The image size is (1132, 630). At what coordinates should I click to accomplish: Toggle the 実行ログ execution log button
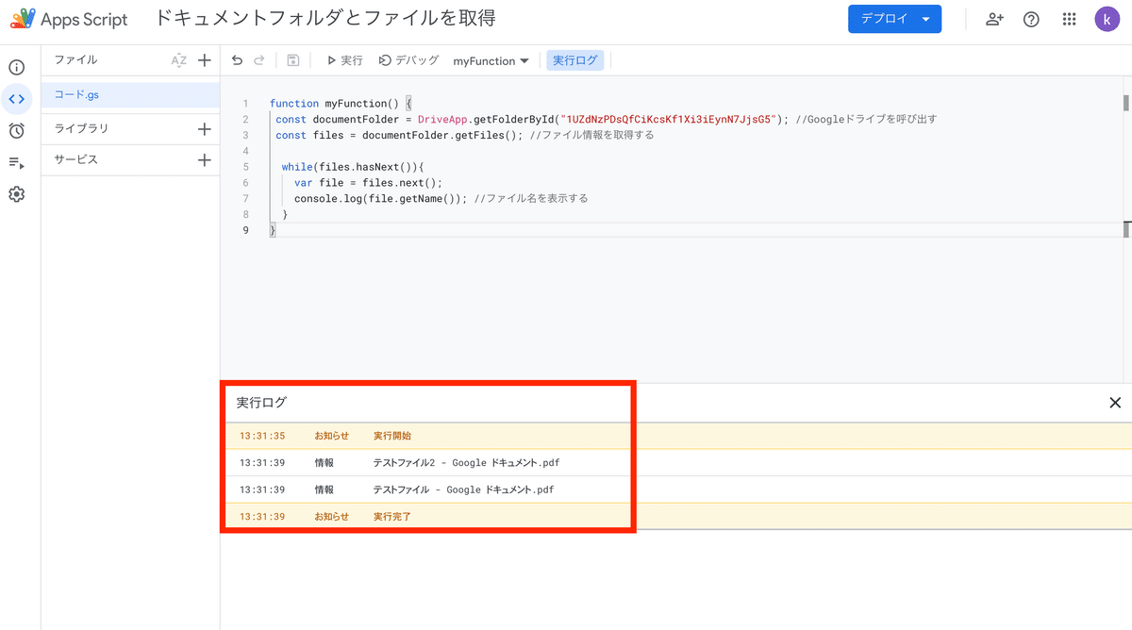574,60
